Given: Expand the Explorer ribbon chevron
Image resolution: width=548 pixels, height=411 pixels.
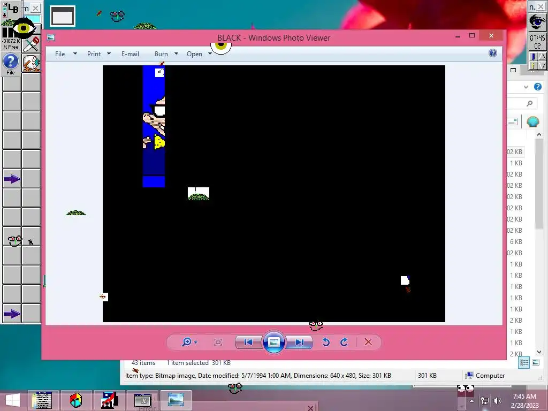Looking at the screenshot, I should coord(526,87).
